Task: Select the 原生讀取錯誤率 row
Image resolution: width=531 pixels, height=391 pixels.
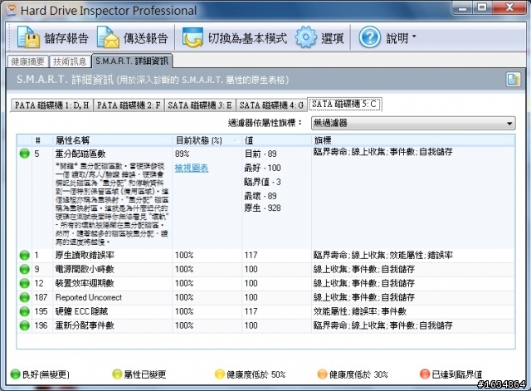Action: (x=265, y=255)
